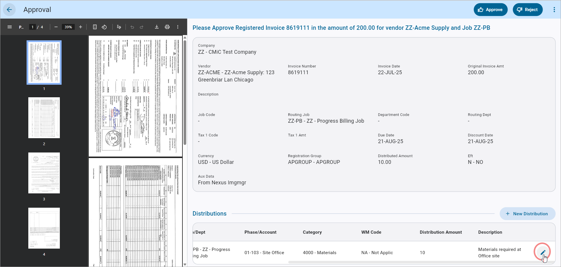Toggle the PDF sidebar hamburger menu
This screenshot has height=267, width=561.
10,27
